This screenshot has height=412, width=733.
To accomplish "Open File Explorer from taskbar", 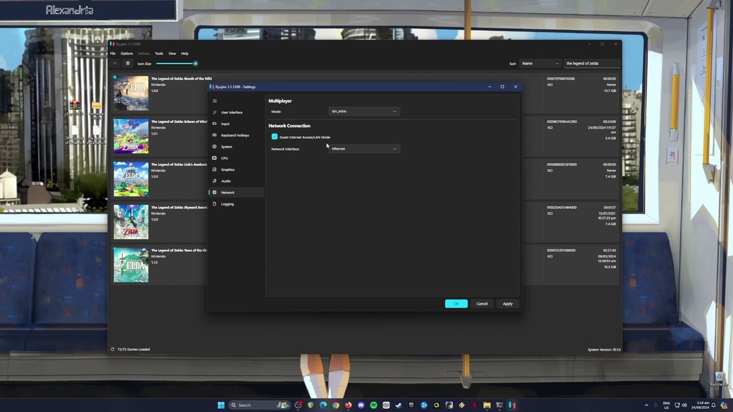I will click(487, 405).
